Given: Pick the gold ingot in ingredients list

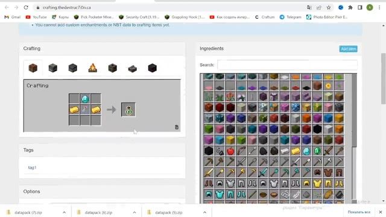Looking at the screenshot, I should click(296, 151).
